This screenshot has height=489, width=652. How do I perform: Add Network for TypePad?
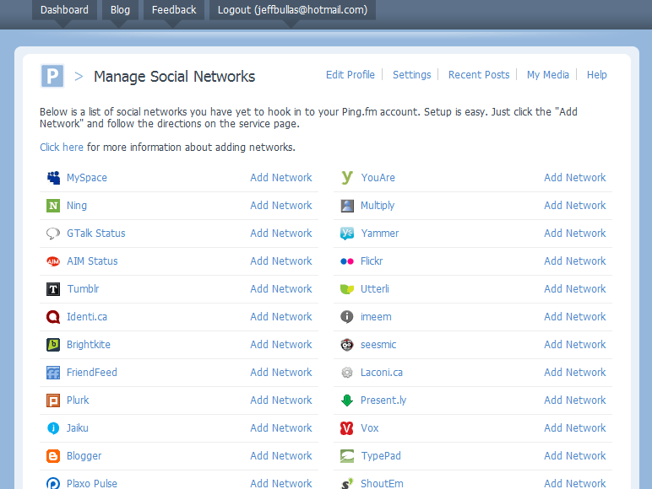point(575,456)
